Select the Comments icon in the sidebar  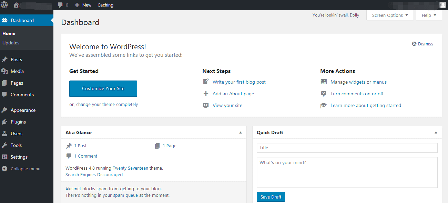click(5, 95)
